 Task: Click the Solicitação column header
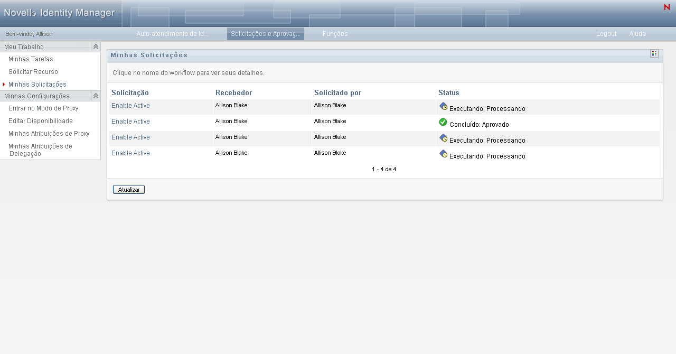[130, 93]
